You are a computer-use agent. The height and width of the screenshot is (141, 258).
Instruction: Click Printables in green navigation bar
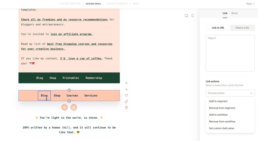pyautogui.click(x=71, y=78)
